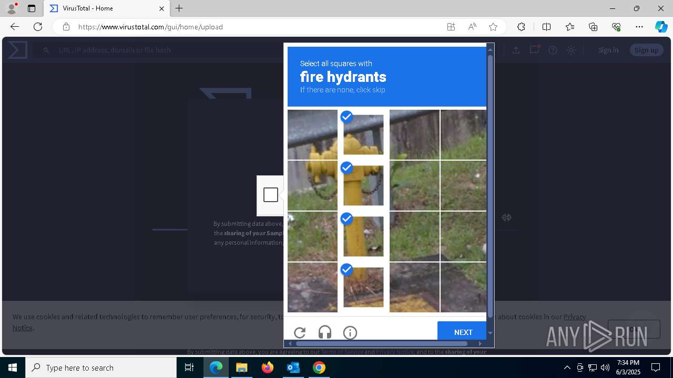Image resolution: width=673 pixels, height=378 pixels.
Task: Select the top-left tile showing hydrant cap
Action: pos(312,134)
